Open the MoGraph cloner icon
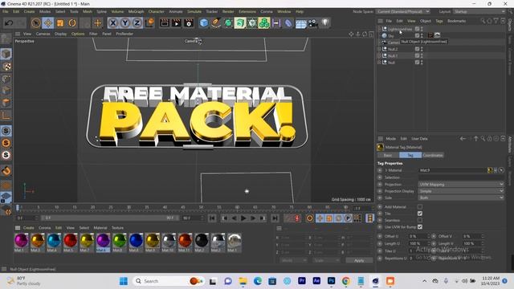The width and height of the screenshot is (514, 289). coord(264,23)
